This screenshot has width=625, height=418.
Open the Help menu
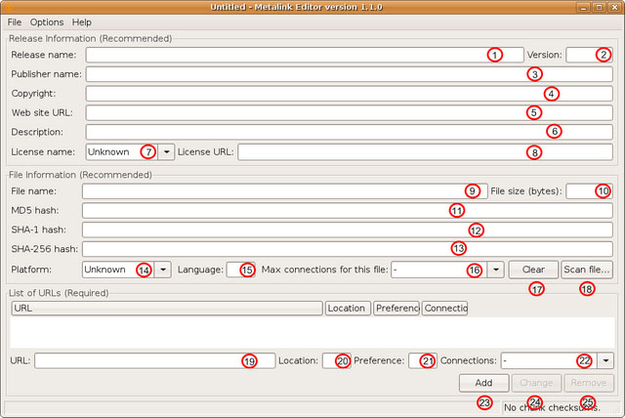[x=82, y=22]
